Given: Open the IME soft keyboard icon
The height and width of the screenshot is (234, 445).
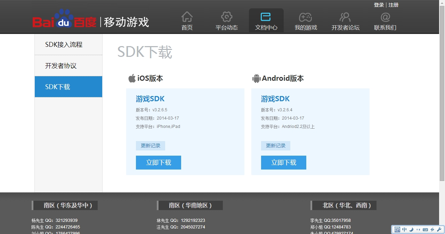Looking at the screenshot, I should 425,229.
